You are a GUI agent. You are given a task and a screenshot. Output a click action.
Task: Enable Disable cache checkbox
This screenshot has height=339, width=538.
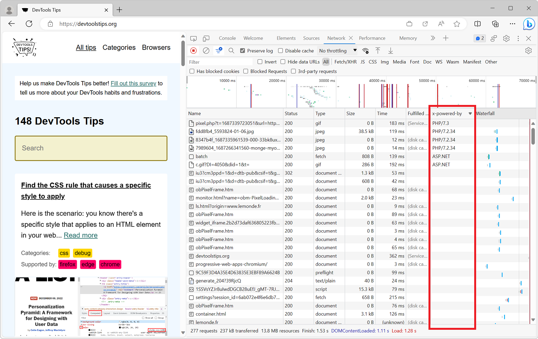coord(281,51)
